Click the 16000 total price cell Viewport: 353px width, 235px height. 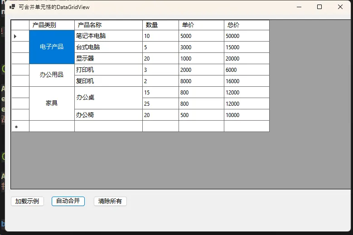247,81
